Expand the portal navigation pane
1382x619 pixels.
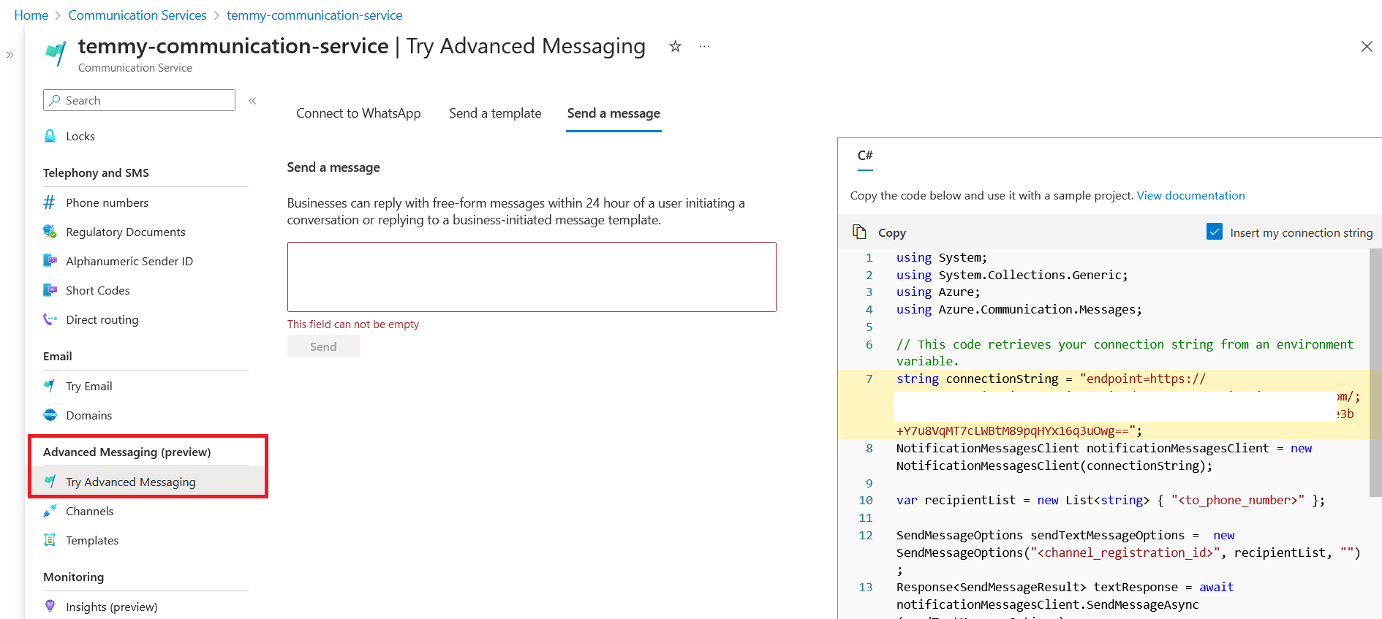pos(10,55)
